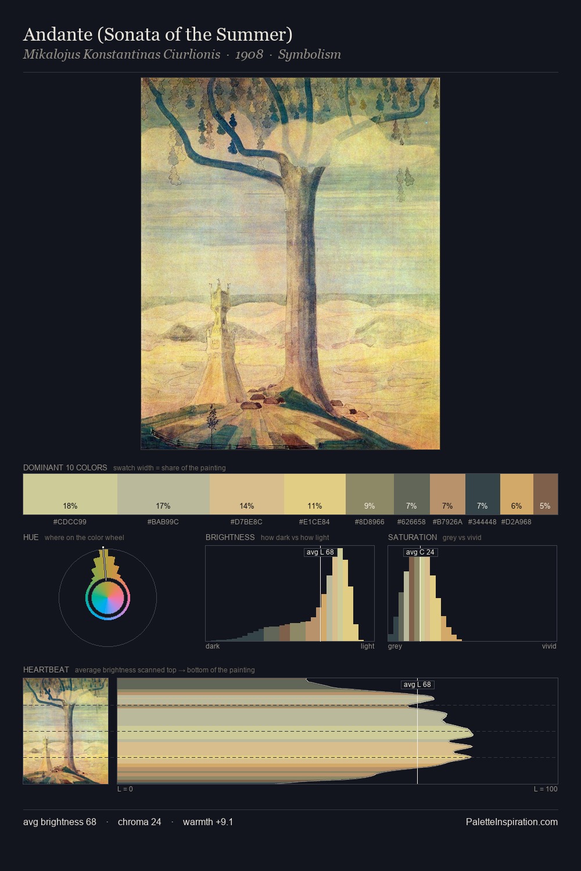Click the 'how dark vs how light' caption

[295, 538]
